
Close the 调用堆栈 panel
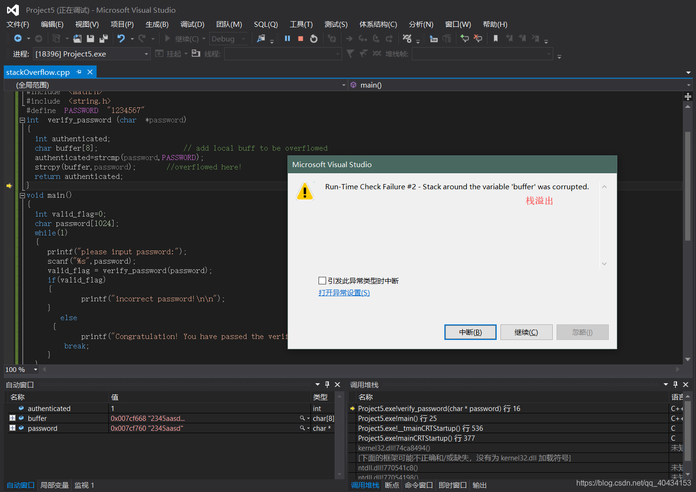pos(686,385)
